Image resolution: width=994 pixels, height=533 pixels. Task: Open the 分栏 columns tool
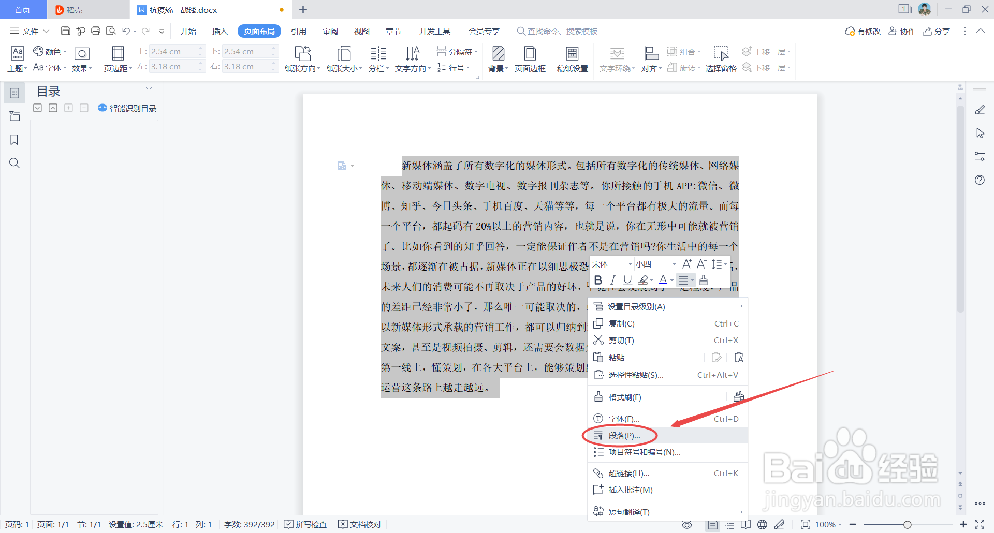(378, 59)
